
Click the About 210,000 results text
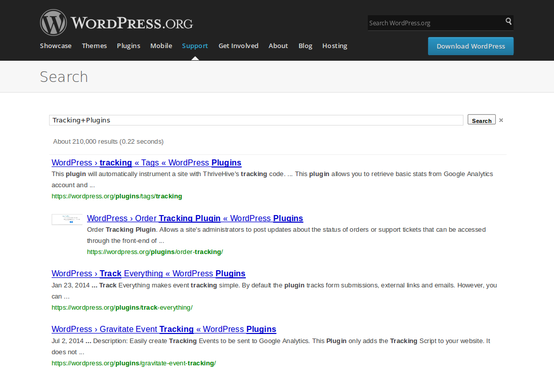108,142
